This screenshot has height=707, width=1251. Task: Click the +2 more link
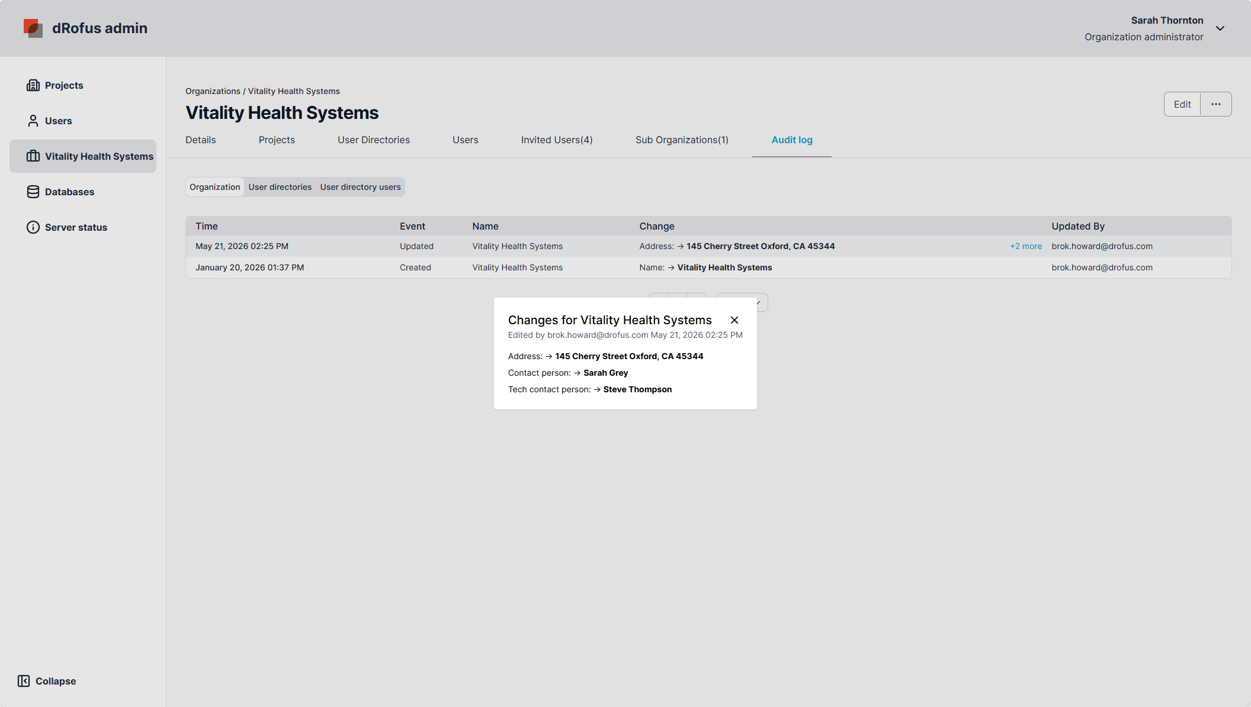tap(1026, 246)
